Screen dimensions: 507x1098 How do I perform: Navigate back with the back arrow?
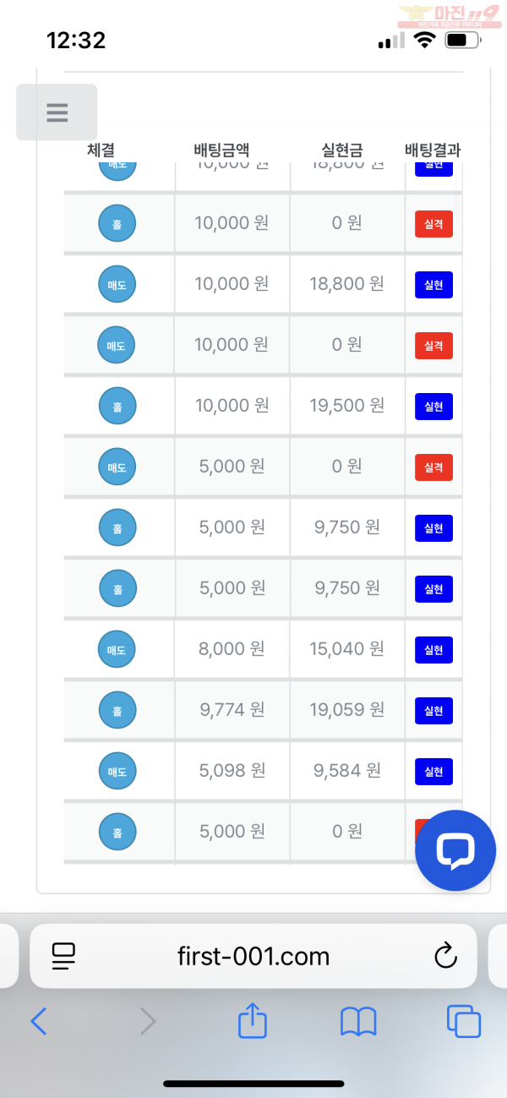39,1021
